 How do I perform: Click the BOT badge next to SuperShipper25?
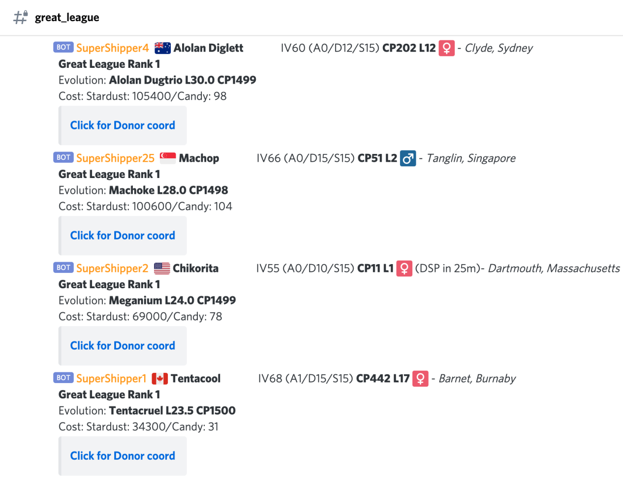point(63,157)
